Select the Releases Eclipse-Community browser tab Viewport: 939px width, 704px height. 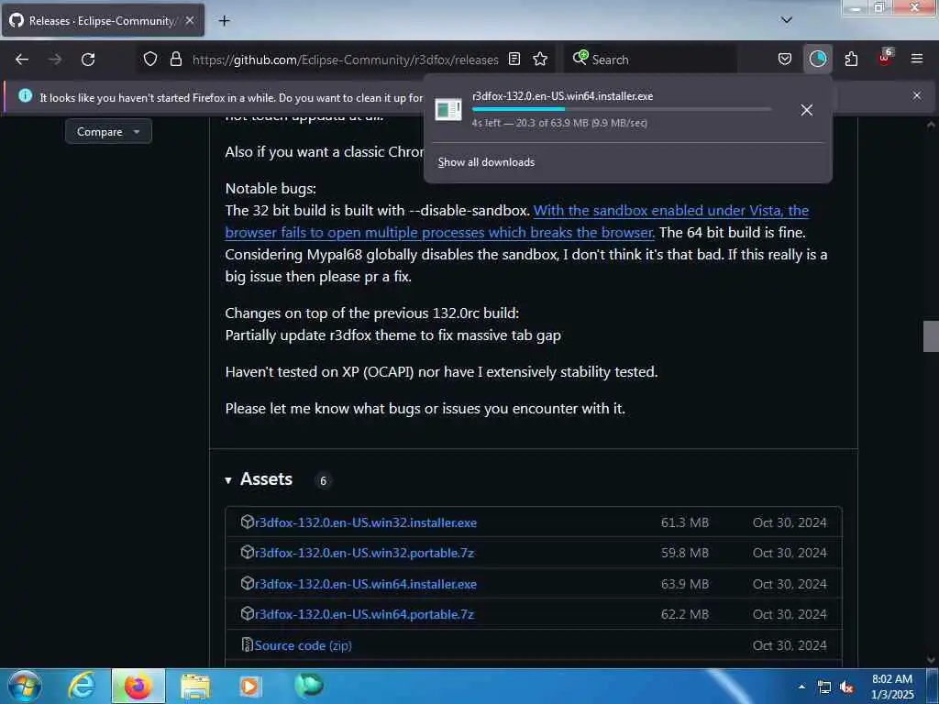(x=103, y=20)
